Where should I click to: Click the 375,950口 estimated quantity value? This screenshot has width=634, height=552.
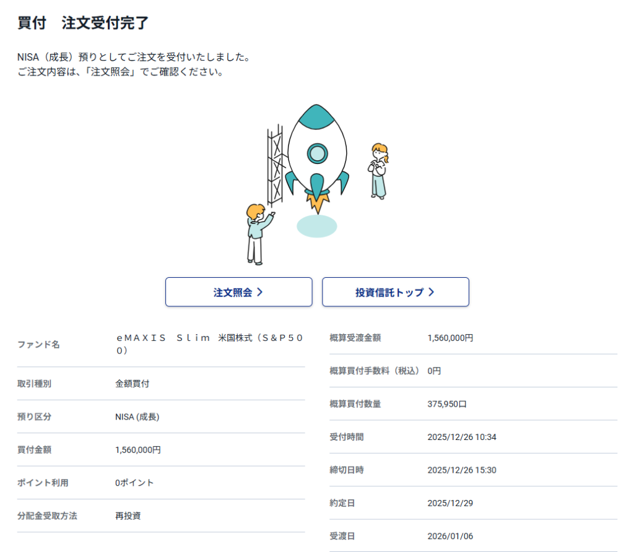(447, 404)
